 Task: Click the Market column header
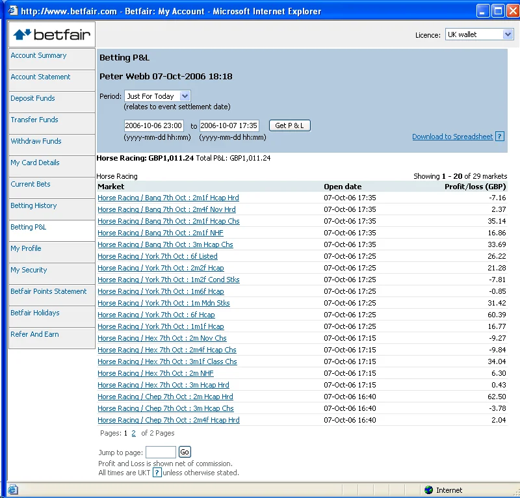[x=110, y=187]
